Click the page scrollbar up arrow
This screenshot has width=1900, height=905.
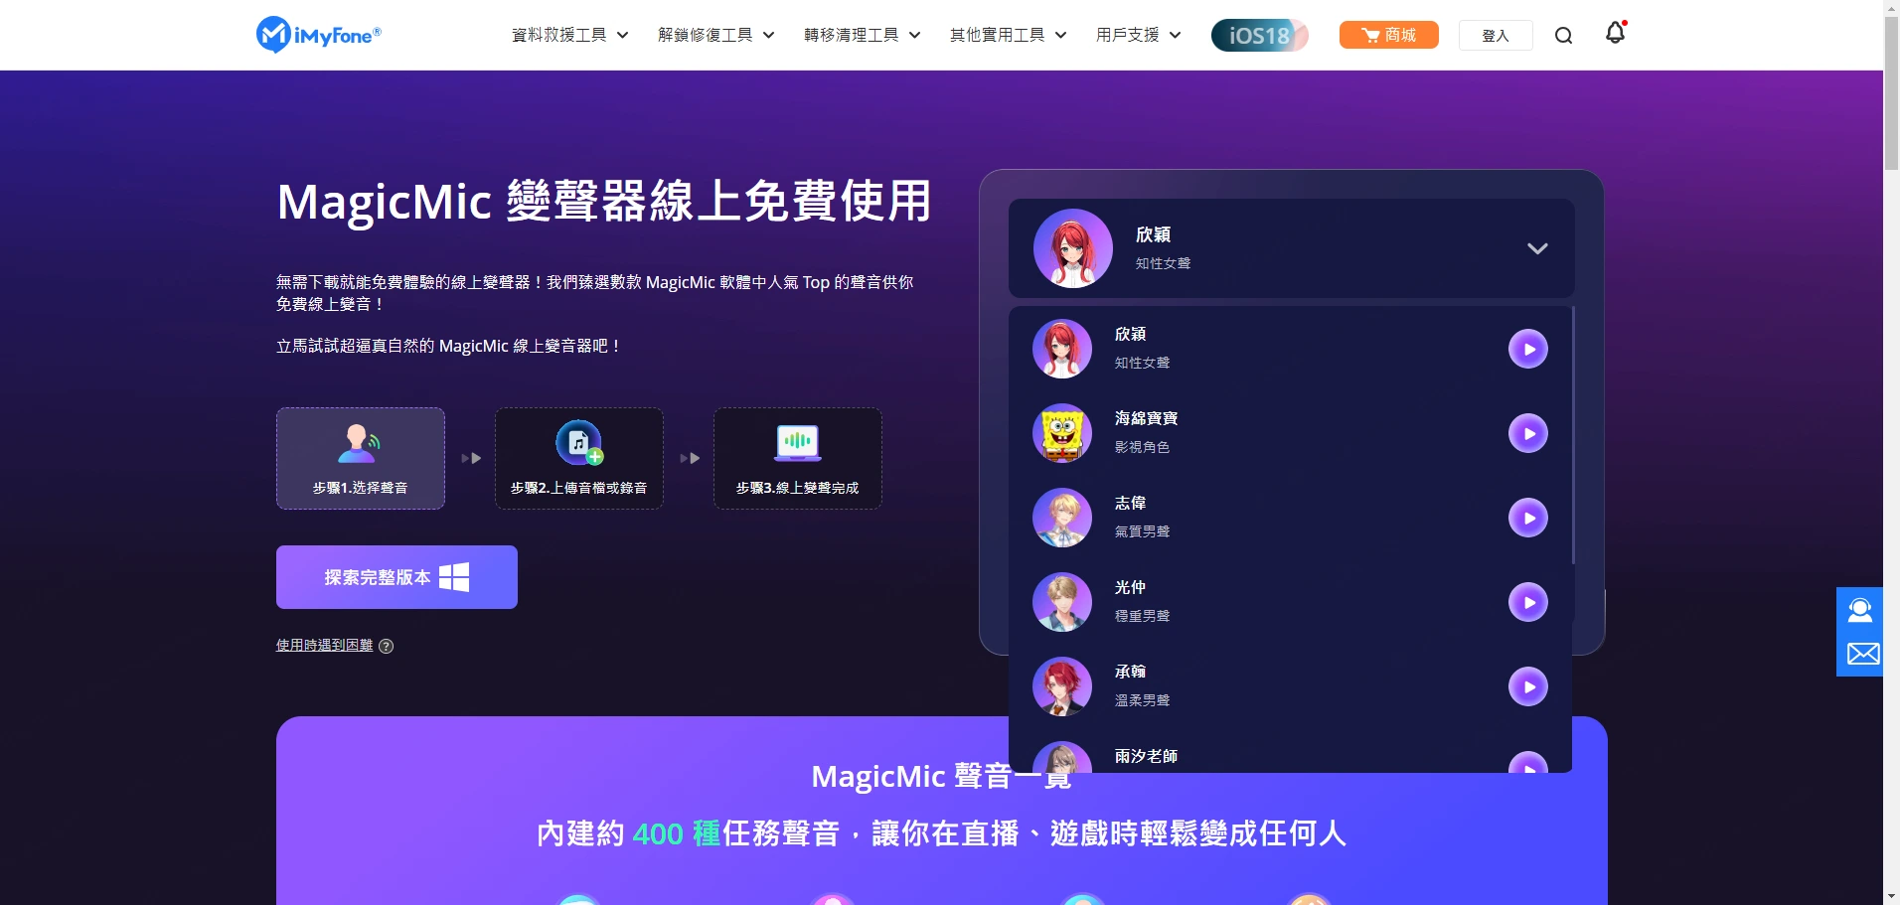[1891, 7]
